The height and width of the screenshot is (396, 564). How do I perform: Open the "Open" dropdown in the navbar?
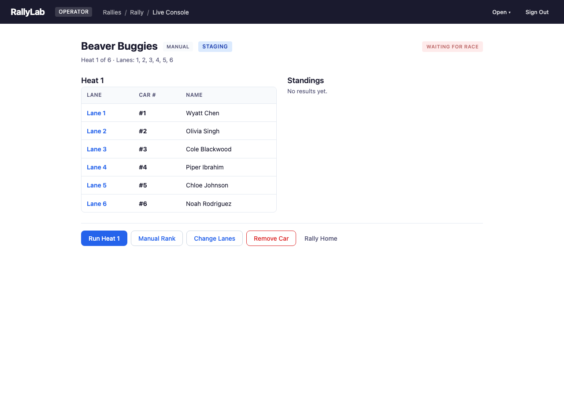[x=501, y=12]
